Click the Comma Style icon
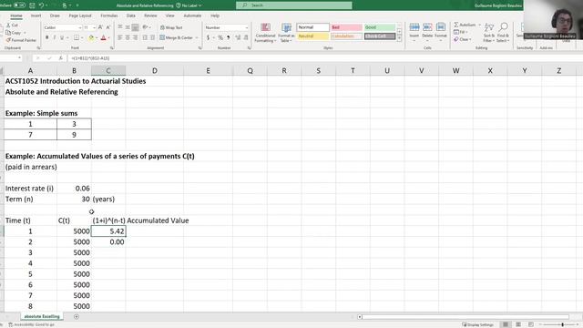Image resolution: width=583 pixels, height=328 pixels. tap(228, 37)
